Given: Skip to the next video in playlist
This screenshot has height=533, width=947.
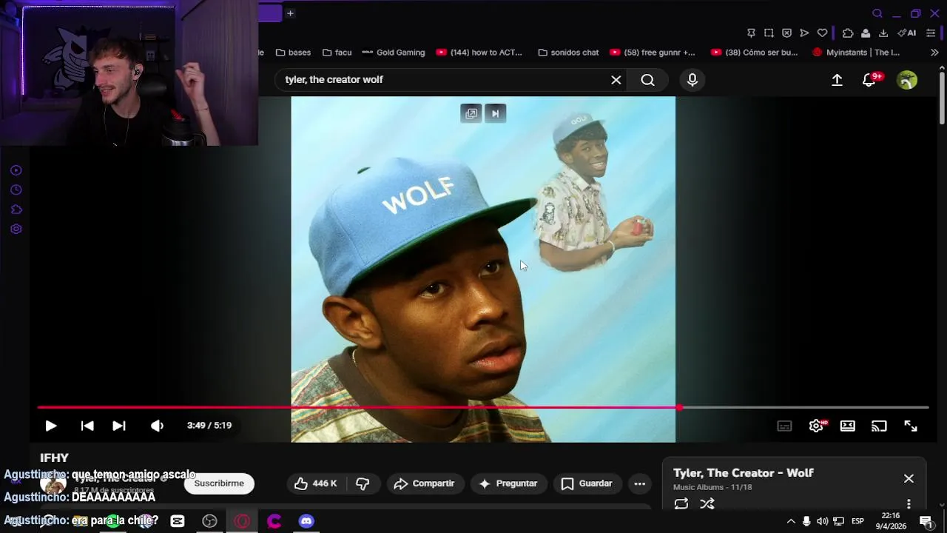Looking at the screenshot, I should 118,426.
